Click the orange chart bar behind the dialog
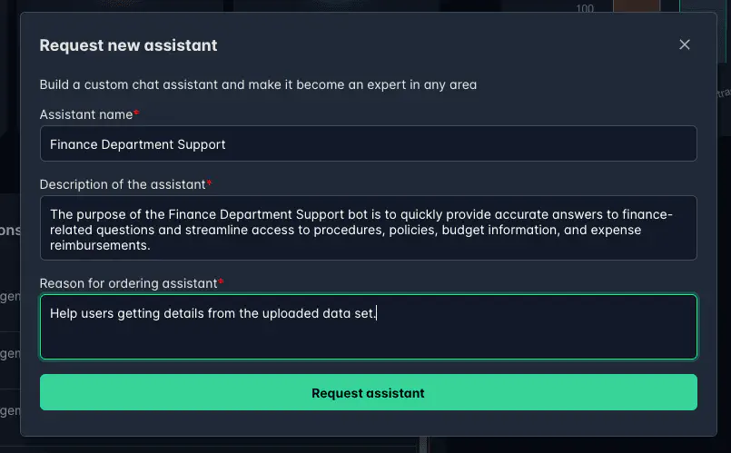 pos(636,6)
